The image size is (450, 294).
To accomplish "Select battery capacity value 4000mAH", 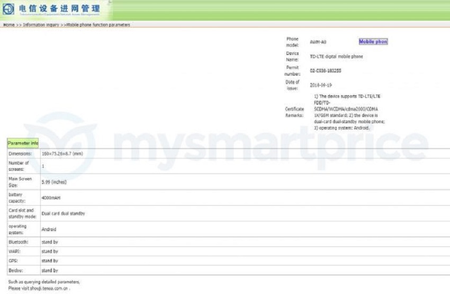I will coord(51,198).
